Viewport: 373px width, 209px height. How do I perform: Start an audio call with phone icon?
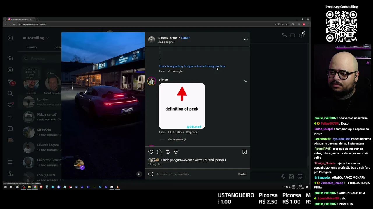click(x=284, y=35)
